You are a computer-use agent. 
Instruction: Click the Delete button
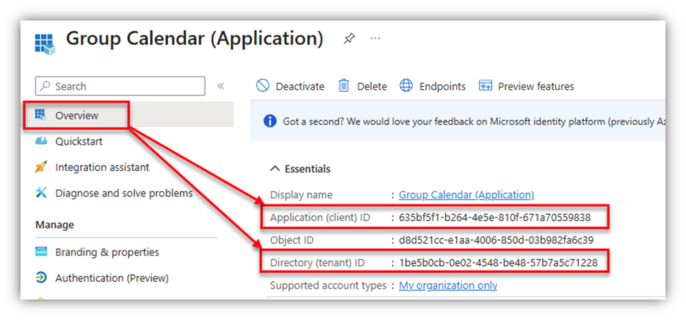[x=363, y=86]
